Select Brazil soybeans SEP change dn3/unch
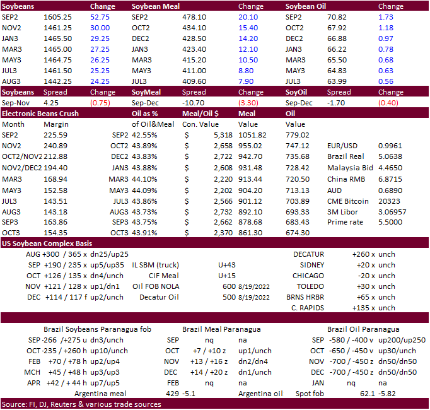 point(107,340)
